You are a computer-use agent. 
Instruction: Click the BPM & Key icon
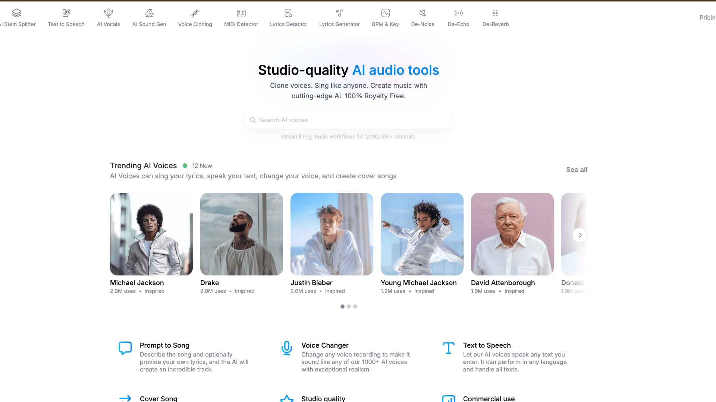(385, 13)
